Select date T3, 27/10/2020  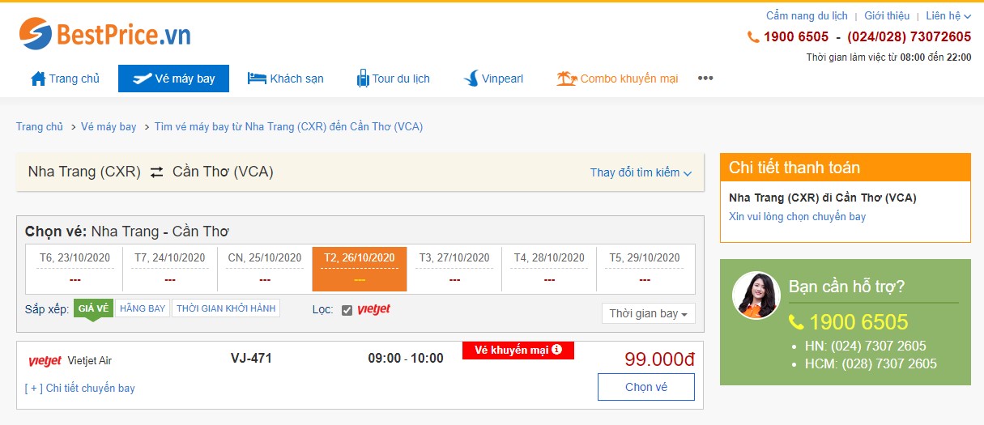pos(454,269)
